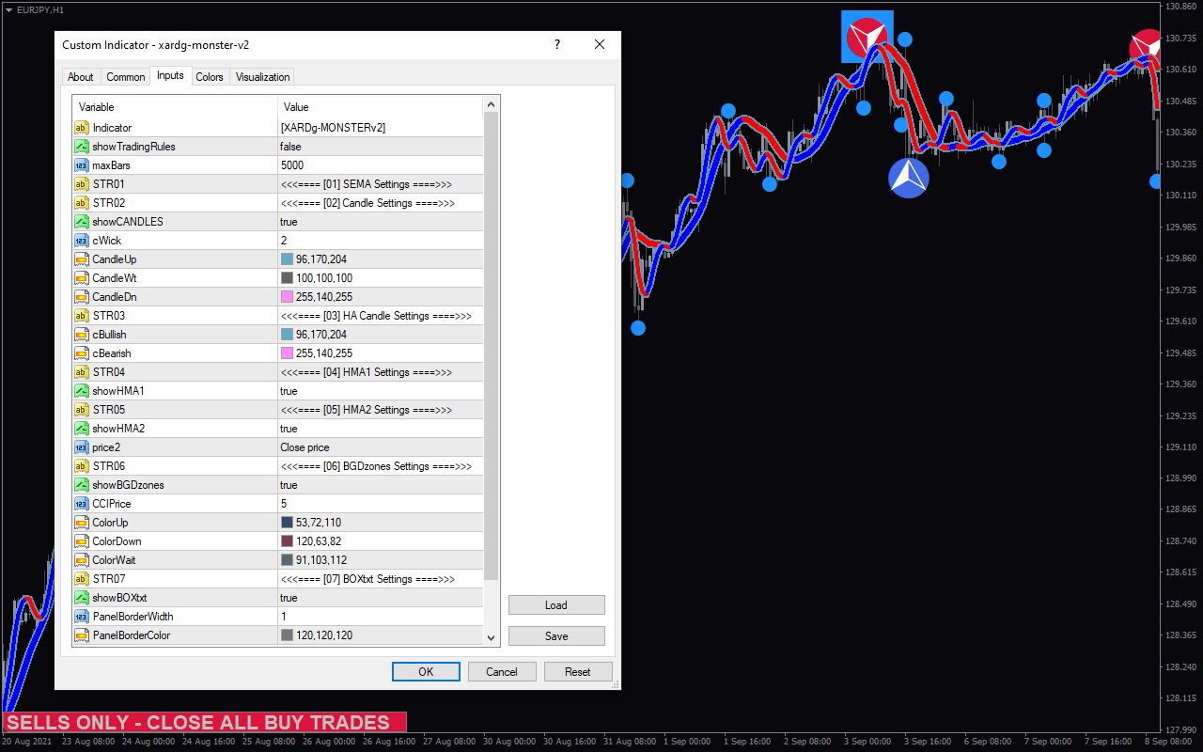Switch to the Colors tab
The height and width of the screenshot is (752, 1203).
210,77
